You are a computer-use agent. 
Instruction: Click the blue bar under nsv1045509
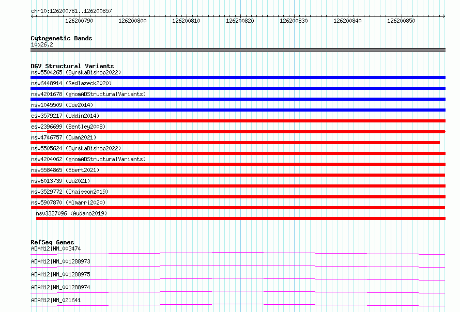pyautogui.click(x=238, y=110)
